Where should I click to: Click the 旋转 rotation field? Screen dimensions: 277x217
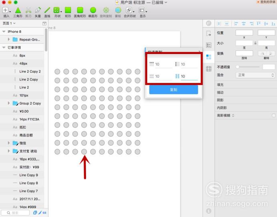click(244, 53)
